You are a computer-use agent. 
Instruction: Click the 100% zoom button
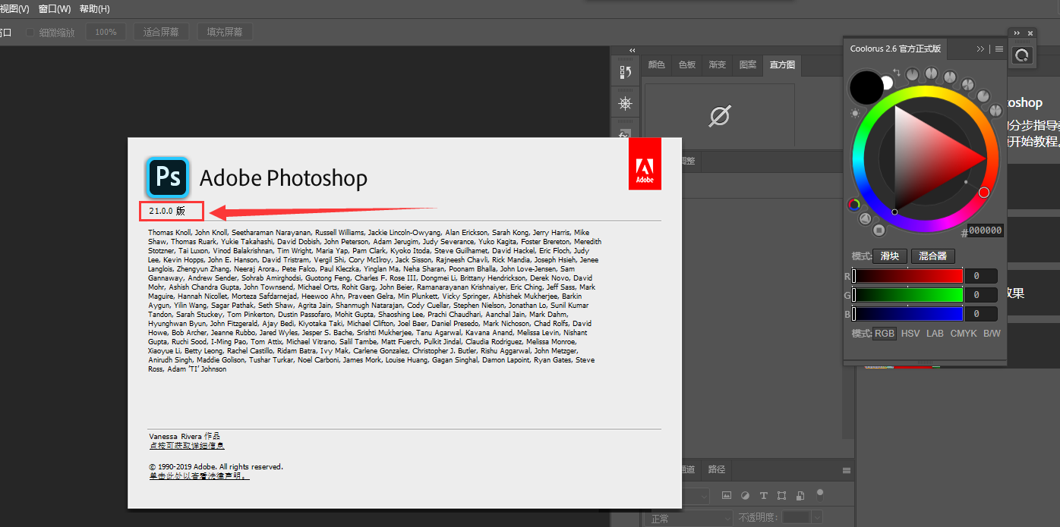[106, 32]
